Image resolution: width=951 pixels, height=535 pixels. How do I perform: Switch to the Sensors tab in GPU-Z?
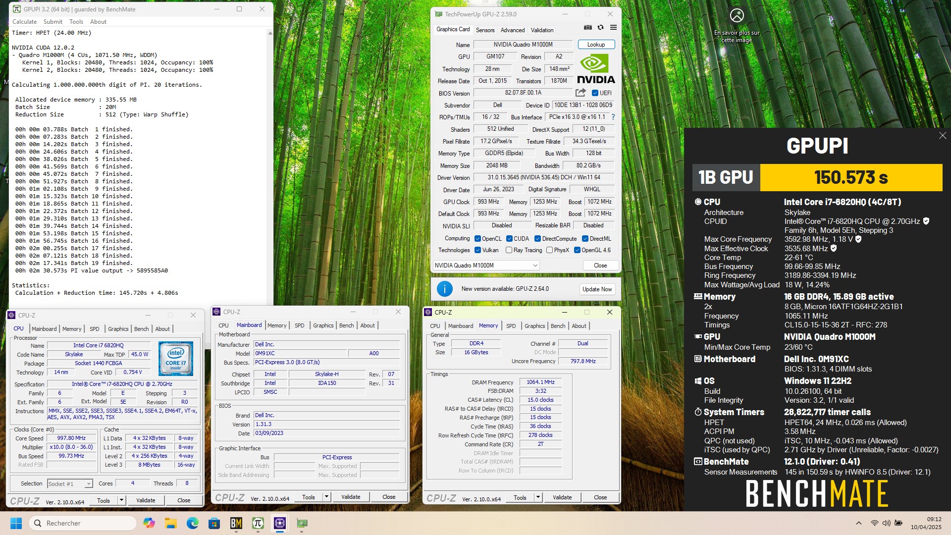485,30
